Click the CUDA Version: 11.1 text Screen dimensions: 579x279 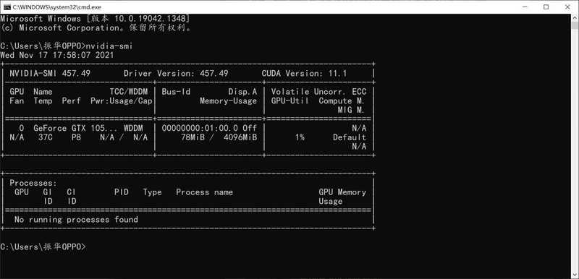pos(304,73)
